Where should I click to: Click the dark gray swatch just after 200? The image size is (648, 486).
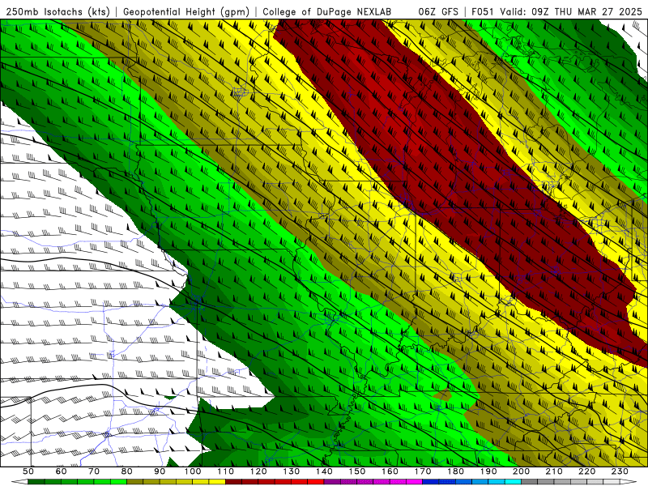pyautogui.click(x=530, y=481)
